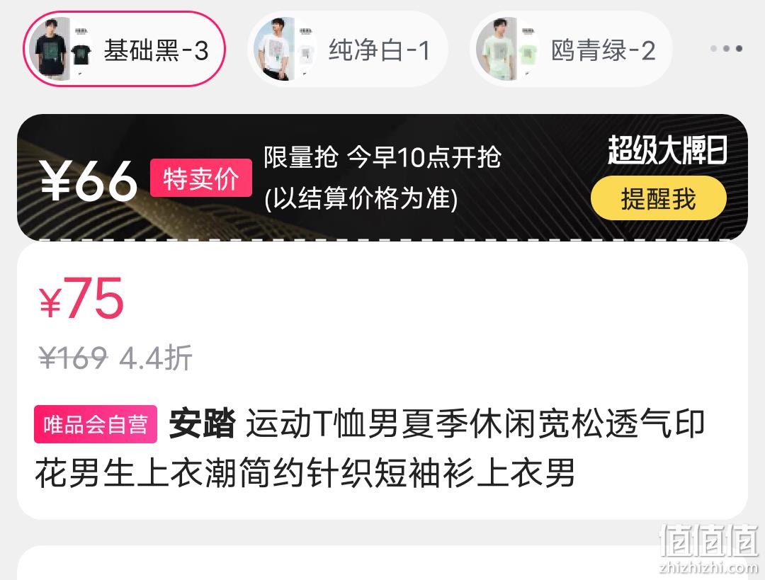Open the three-dots more colors menu
The width and height of the screenshot is (765, 580).
click(727, 48)
